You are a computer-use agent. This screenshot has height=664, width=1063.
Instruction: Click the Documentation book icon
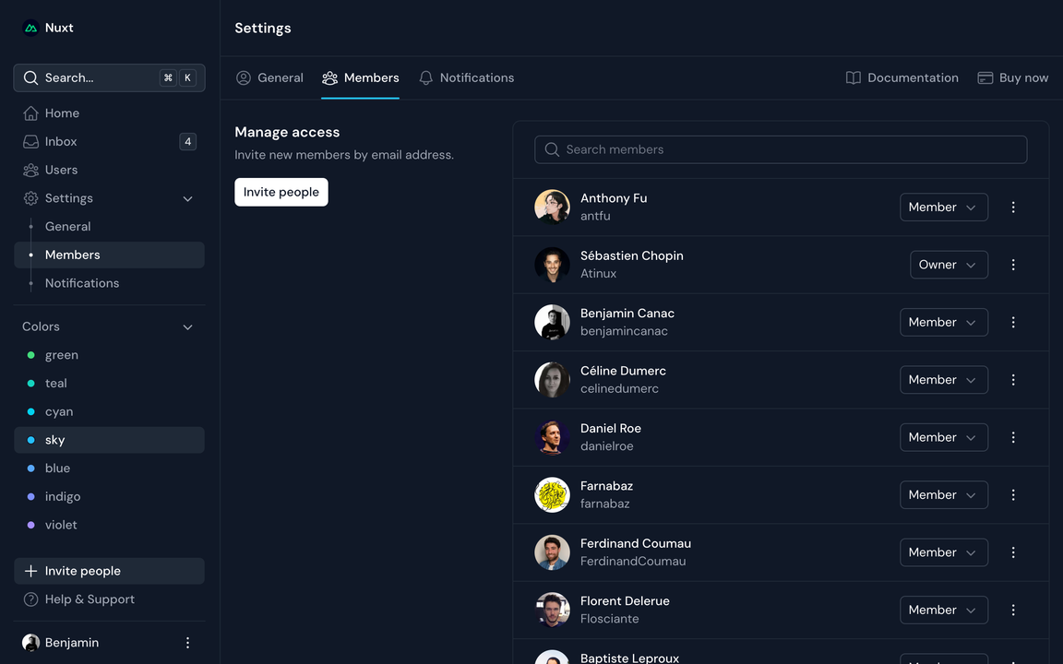point(851,77)
